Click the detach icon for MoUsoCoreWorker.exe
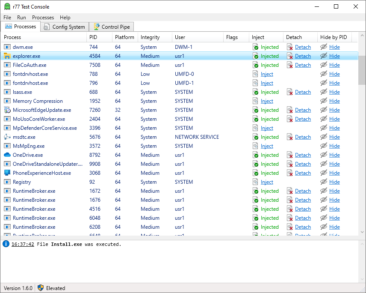The image size is (366, 293). [x=289, y=119]
